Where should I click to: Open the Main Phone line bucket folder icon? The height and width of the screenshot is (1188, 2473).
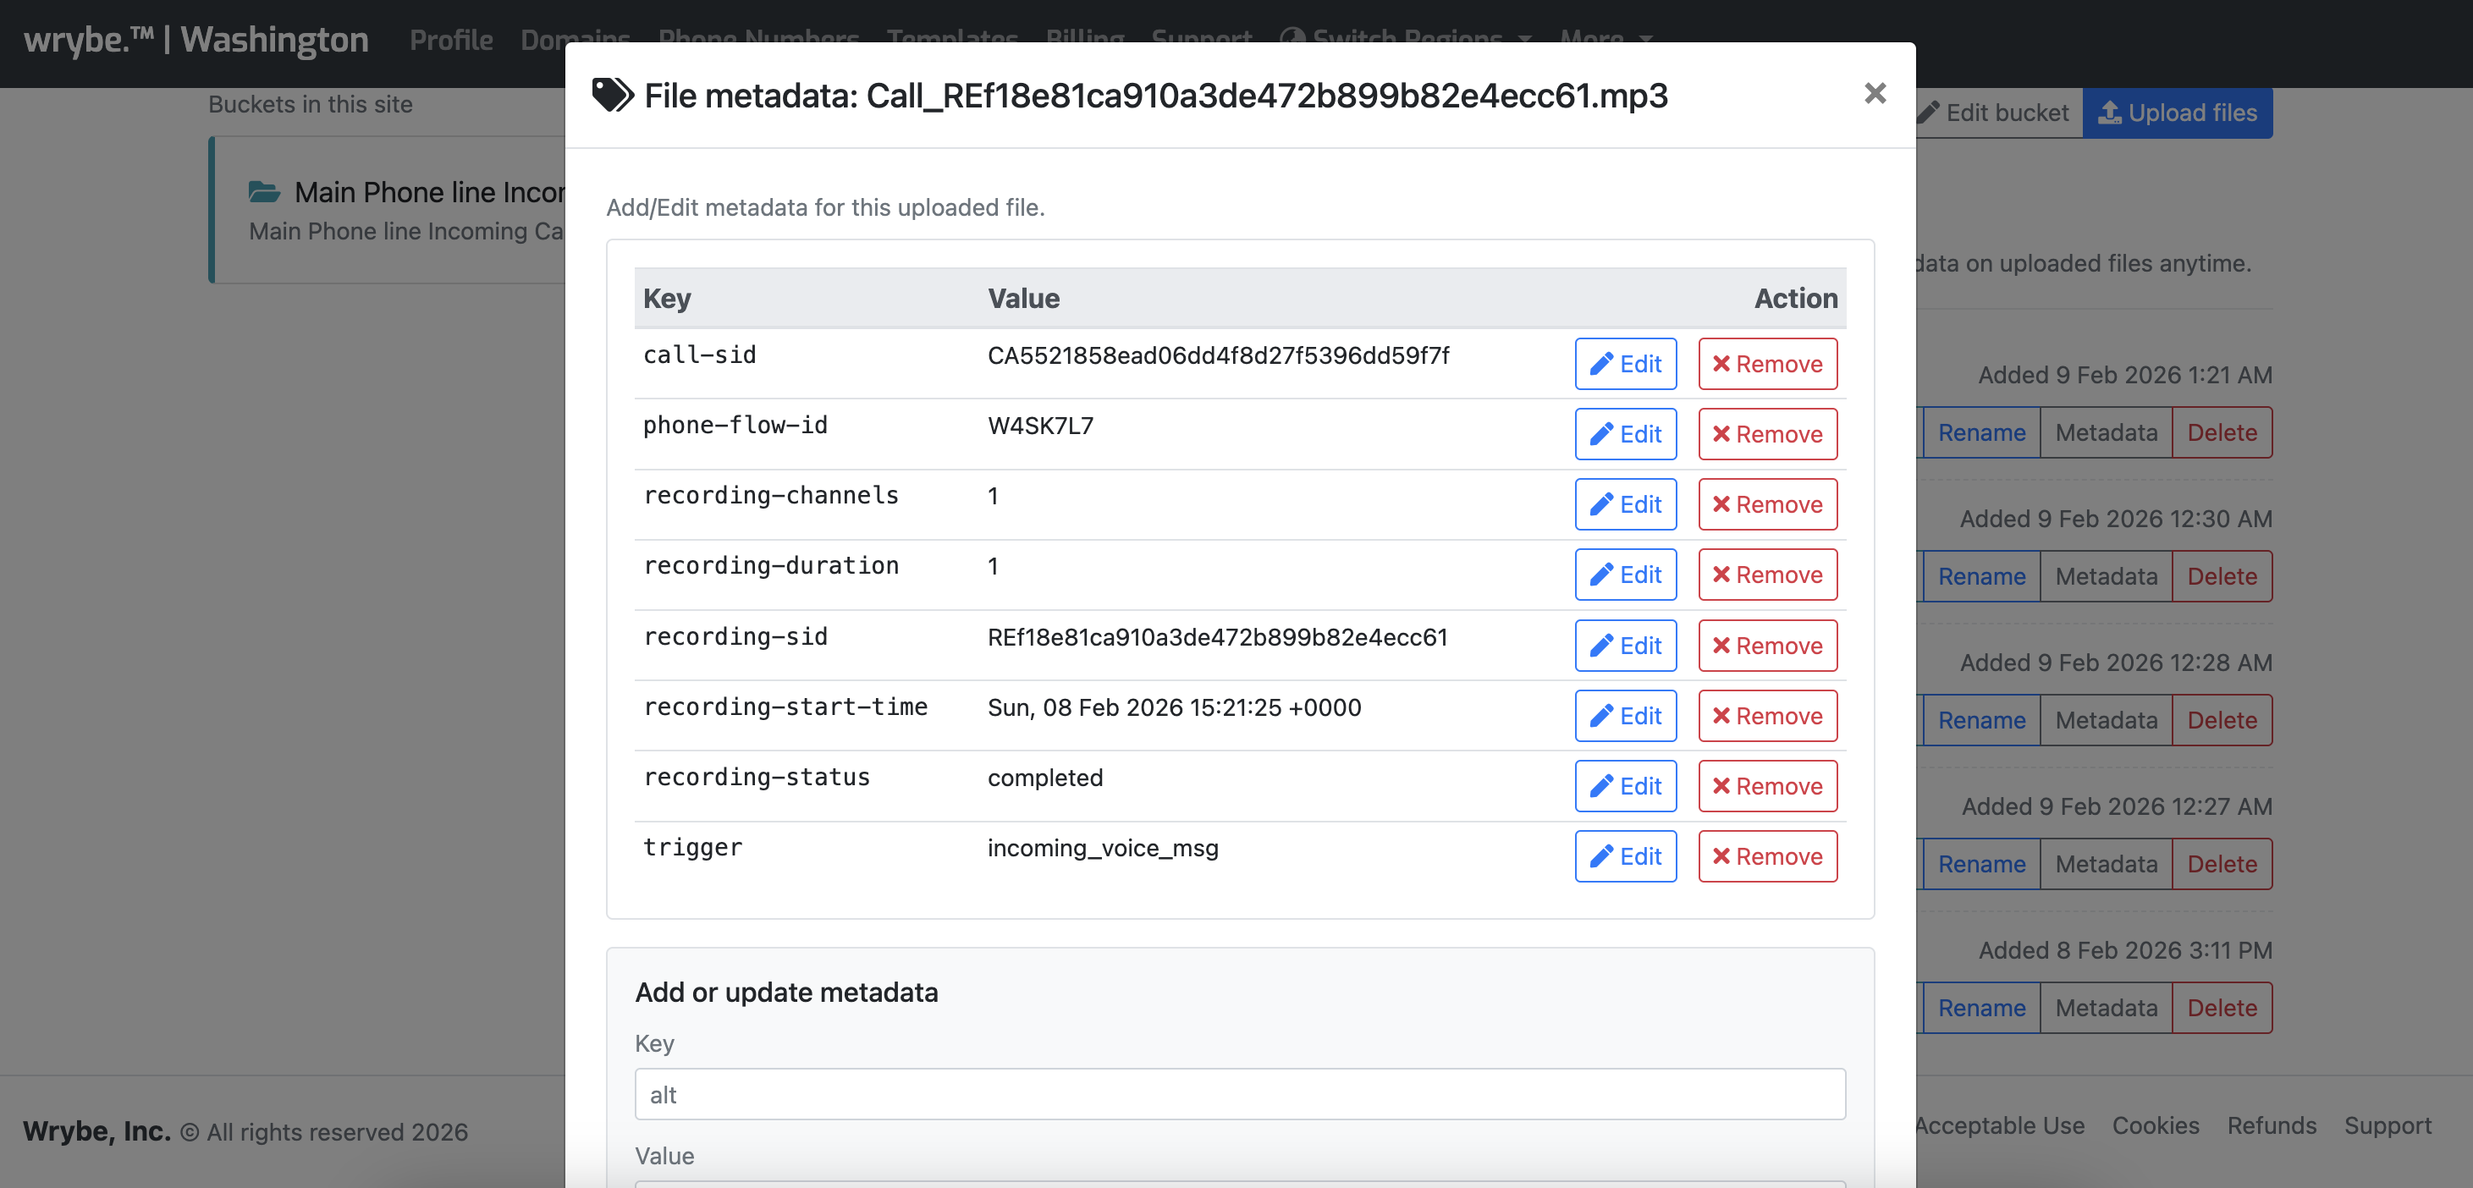[x=265, y=191]
